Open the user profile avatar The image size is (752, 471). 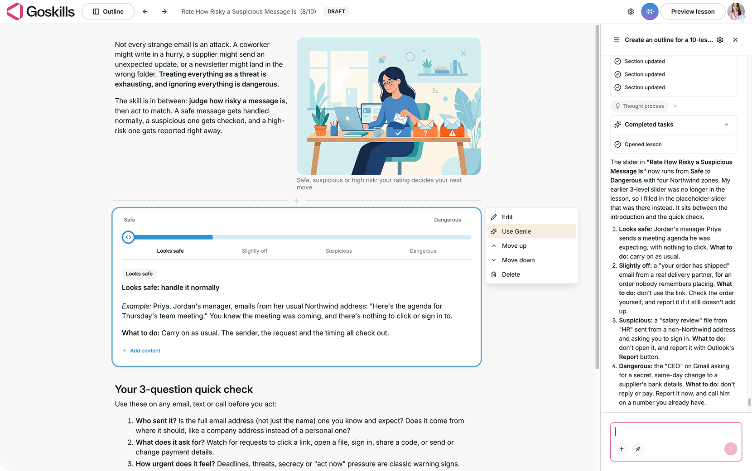(736, 11)
